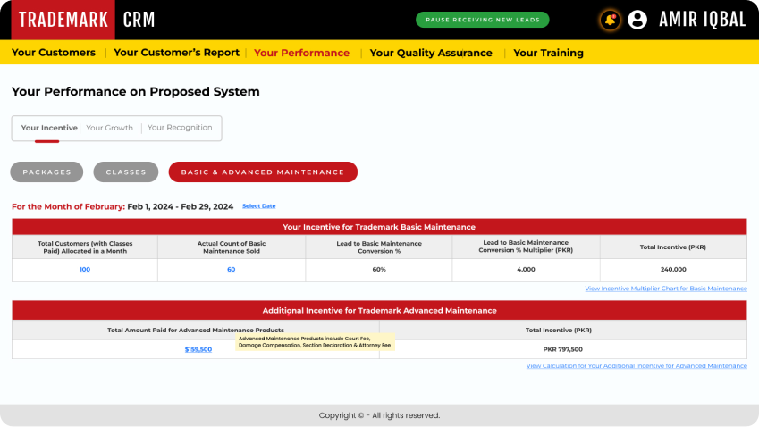759x427 pixels.
Task: Navigate to Your Training menu
Action: click(548, 53)
